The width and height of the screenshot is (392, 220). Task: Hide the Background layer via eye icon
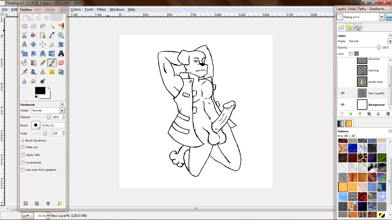coord(342,105)
